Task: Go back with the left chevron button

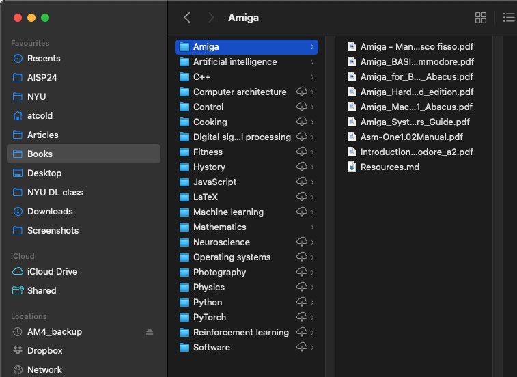Action: (187, 18)
